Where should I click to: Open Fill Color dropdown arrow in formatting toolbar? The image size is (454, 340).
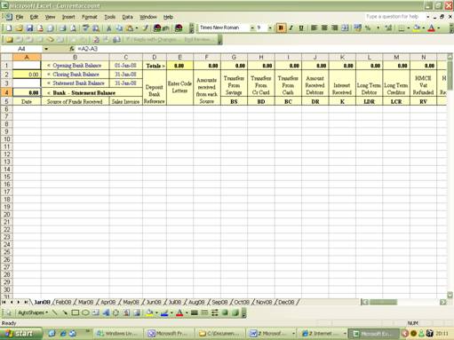tap(424, 28)
